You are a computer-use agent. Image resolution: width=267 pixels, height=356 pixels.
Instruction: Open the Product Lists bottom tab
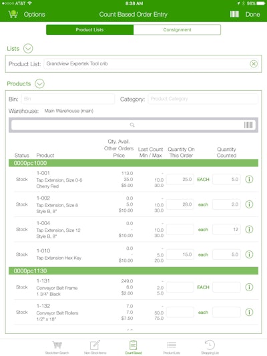[172, 347]
